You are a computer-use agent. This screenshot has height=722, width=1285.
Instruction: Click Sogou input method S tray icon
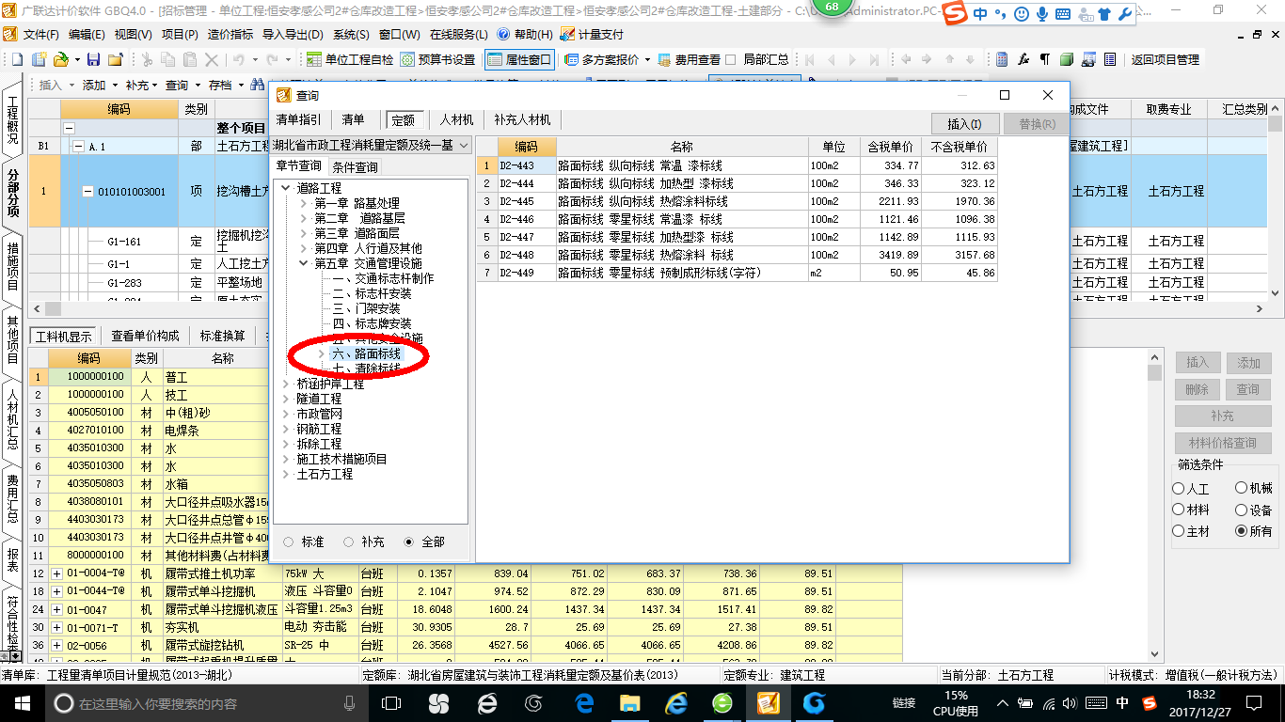tap(1150, 702)
